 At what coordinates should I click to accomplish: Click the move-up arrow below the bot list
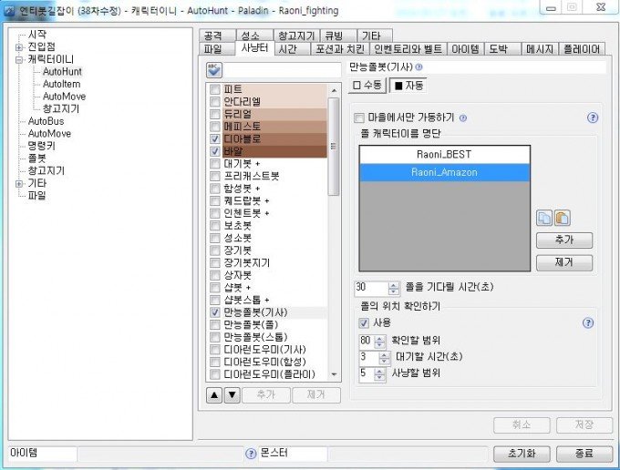214,394
